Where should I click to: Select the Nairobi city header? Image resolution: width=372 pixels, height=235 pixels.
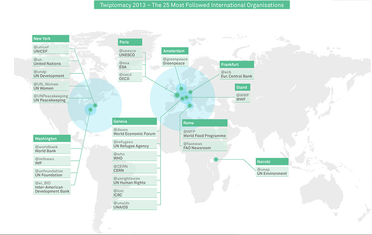[x=272, y=162]
